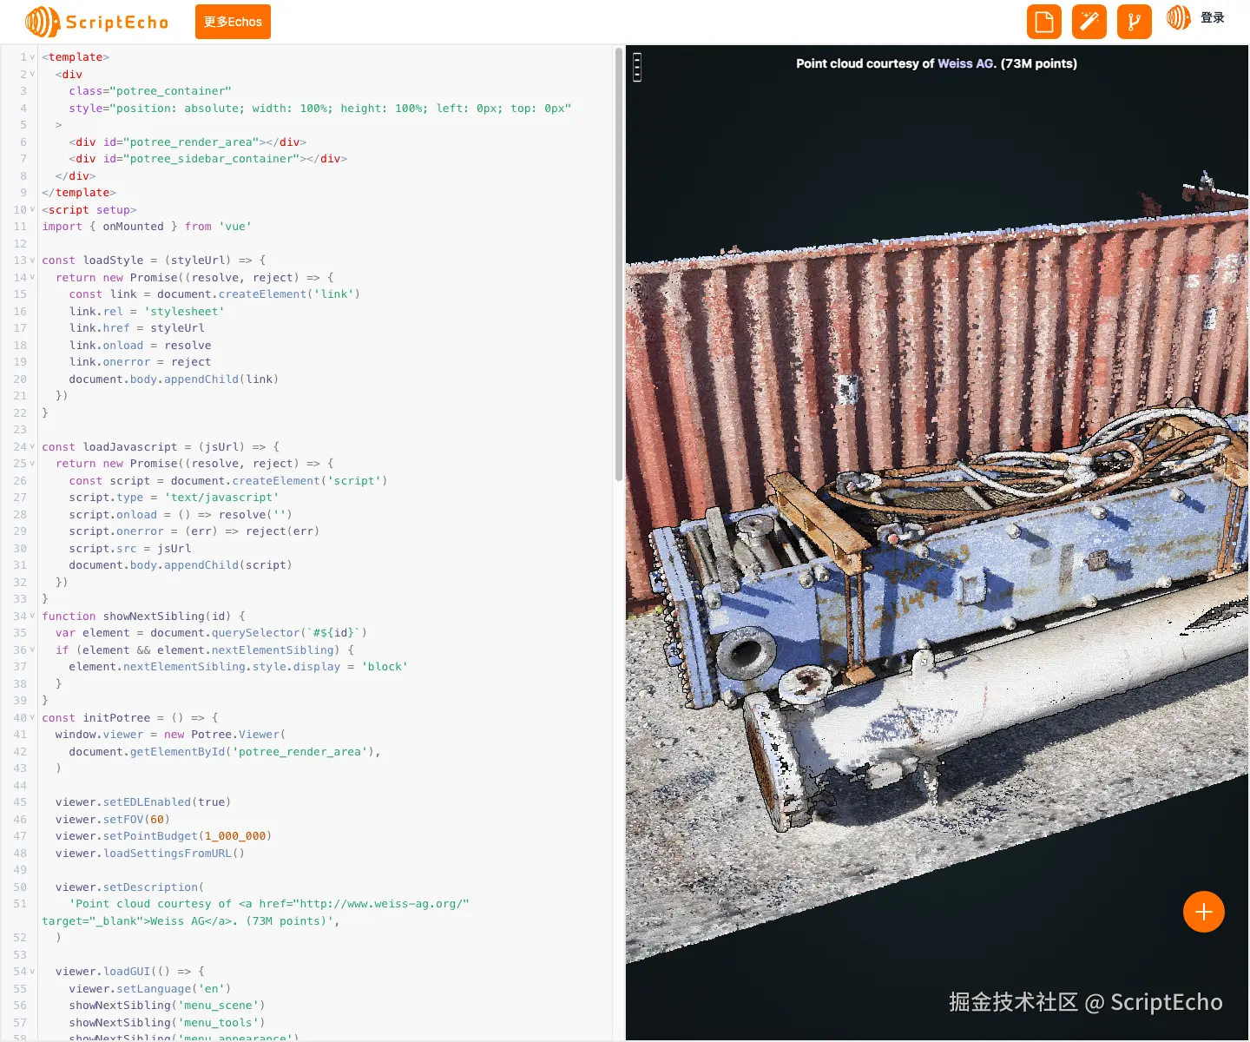1250x1042 pixels.
Task: Collapse the loadGUI callback at line 54
Action: tap(33, 972)
